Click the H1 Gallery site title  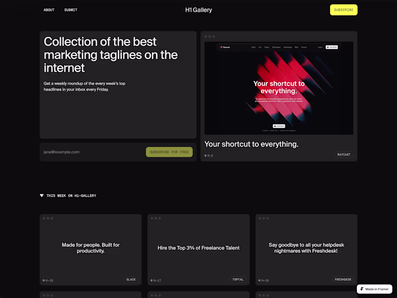[198, 10]
